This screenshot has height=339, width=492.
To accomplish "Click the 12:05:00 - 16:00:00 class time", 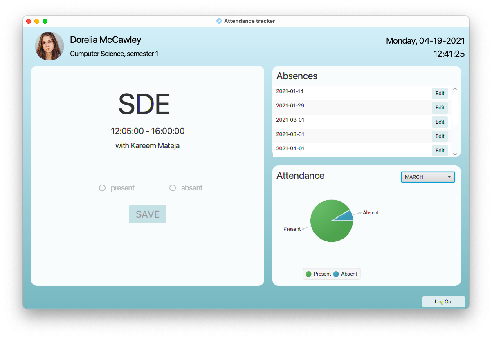I will pyautogui.click(x=148, y=131).
